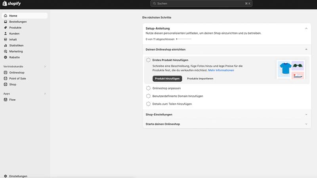
Task: Open Statistiken bar chart icon
Action: pos(6,45)
